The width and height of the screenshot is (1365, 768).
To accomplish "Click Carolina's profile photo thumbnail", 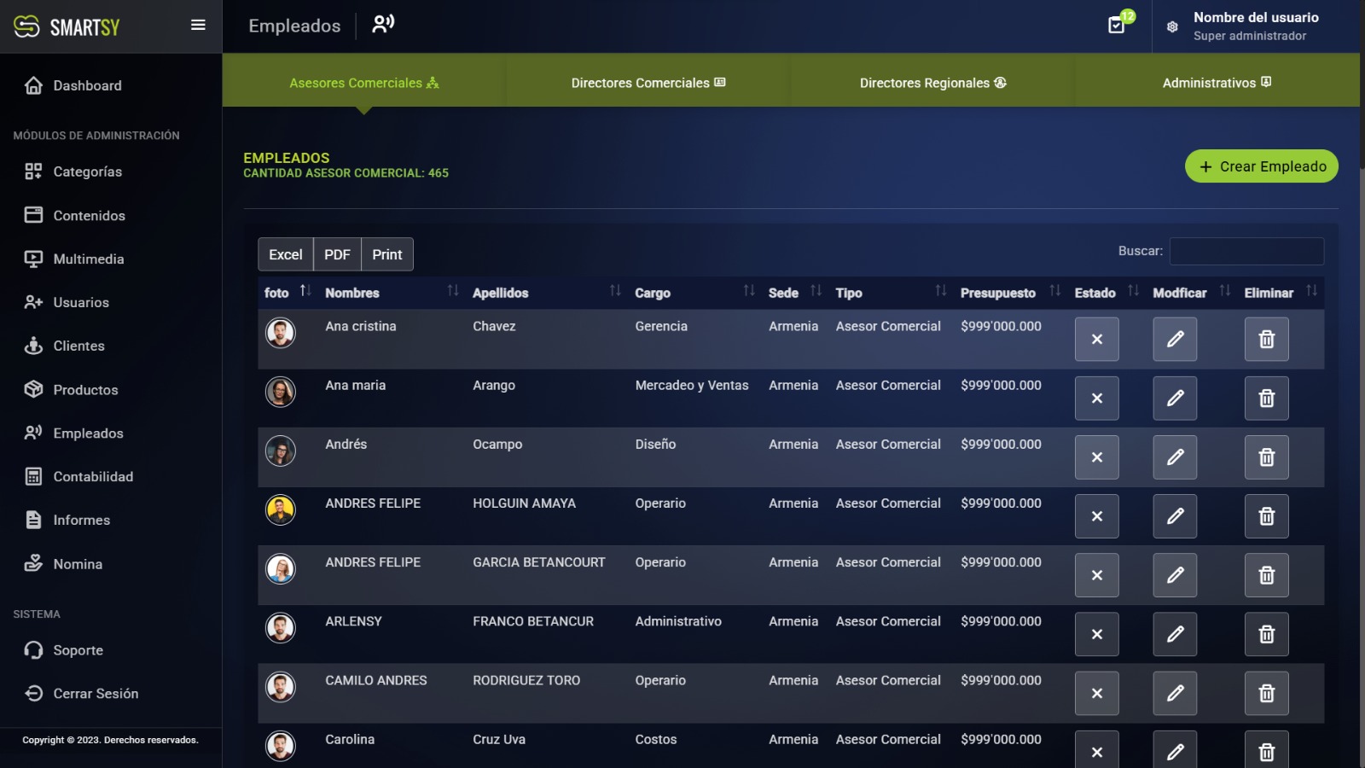I will click(x=281, y=745).
